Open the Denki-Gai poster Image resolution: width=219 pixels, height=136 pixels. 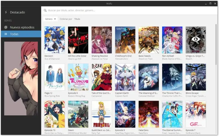coord(55,114)
